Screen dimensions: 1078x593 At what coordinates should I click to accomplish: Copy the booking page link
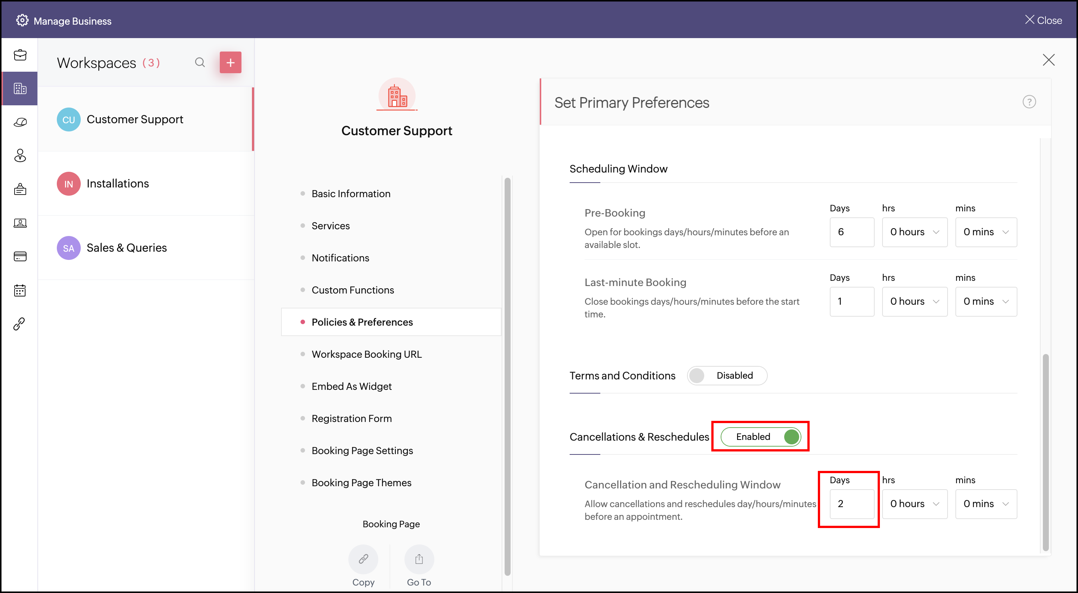(363, 559)
